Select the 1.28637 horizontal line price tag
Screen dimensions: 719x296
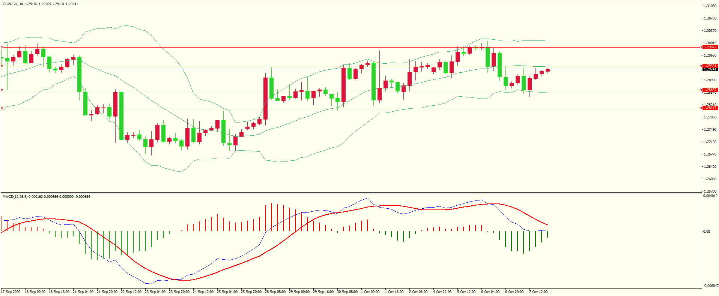(710, 90)
